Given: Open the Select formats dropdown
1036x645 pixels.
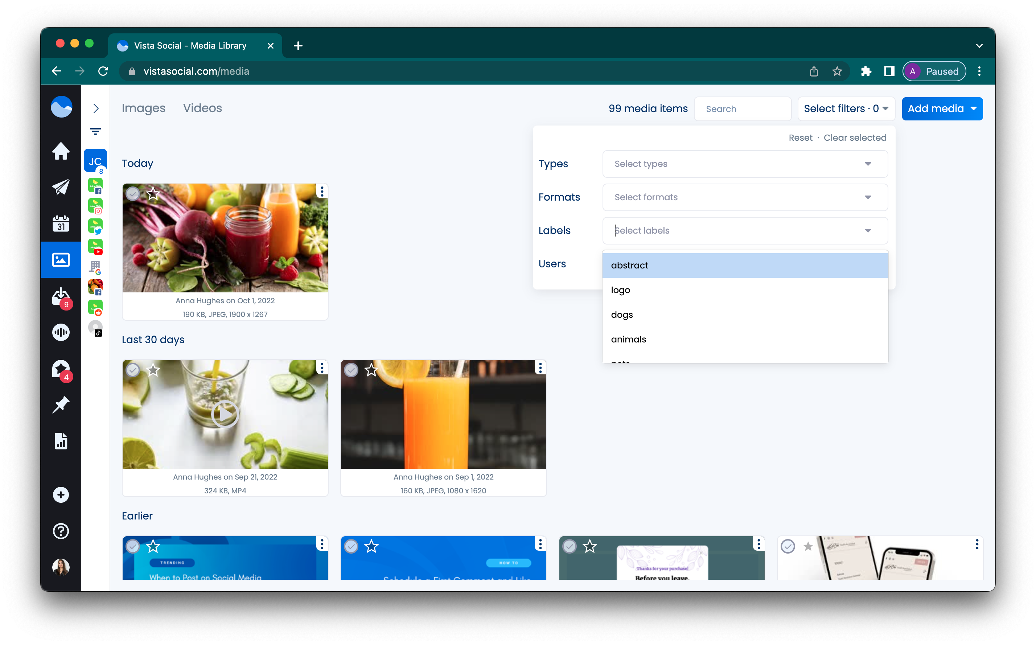Looking at the screenshot, I should (x=745, y=197).
